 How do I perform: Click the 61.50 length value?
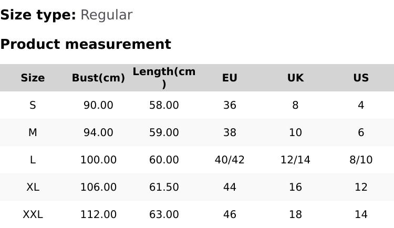coord(164,187)
